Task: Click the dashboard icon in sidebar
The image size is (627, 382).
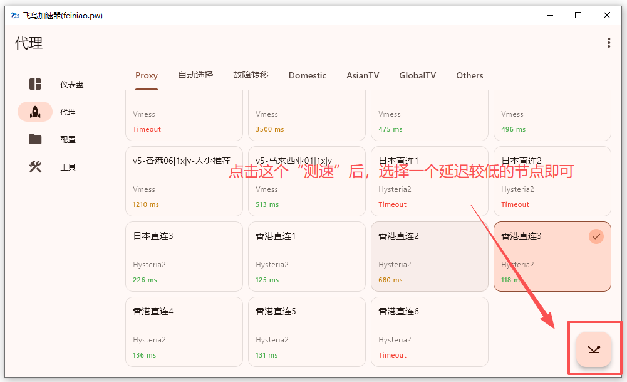Action: (x=35, y=84)
